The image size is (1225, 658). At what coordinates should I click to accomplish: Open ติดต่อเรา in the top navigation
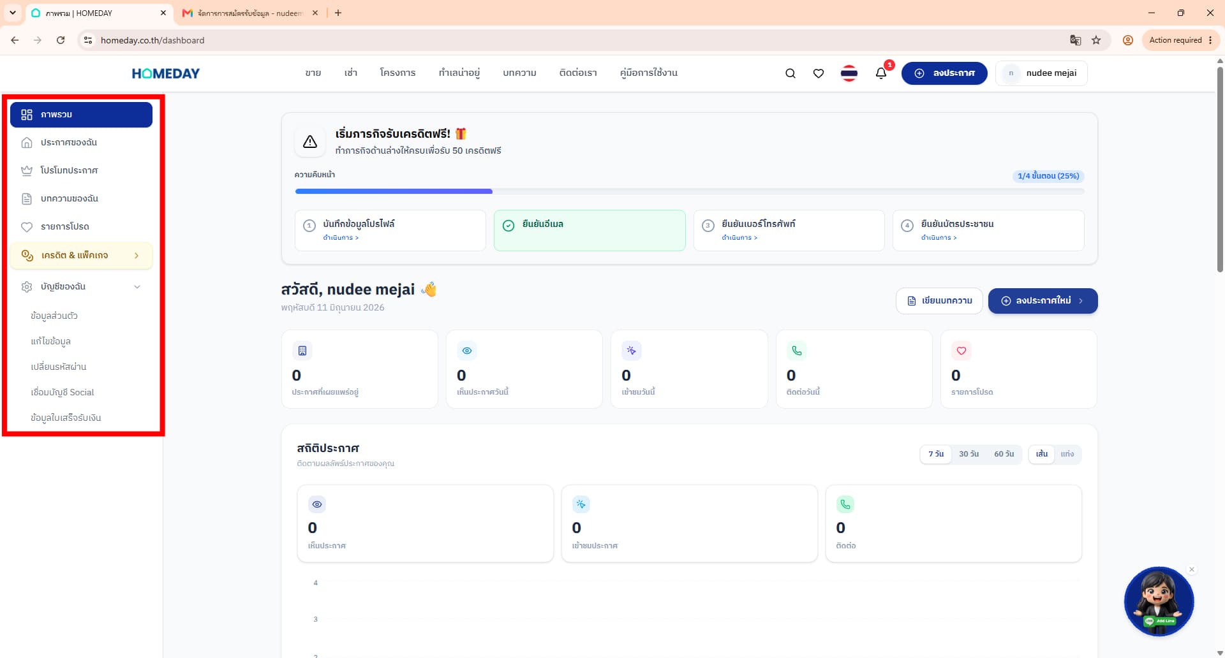[578, 73]
